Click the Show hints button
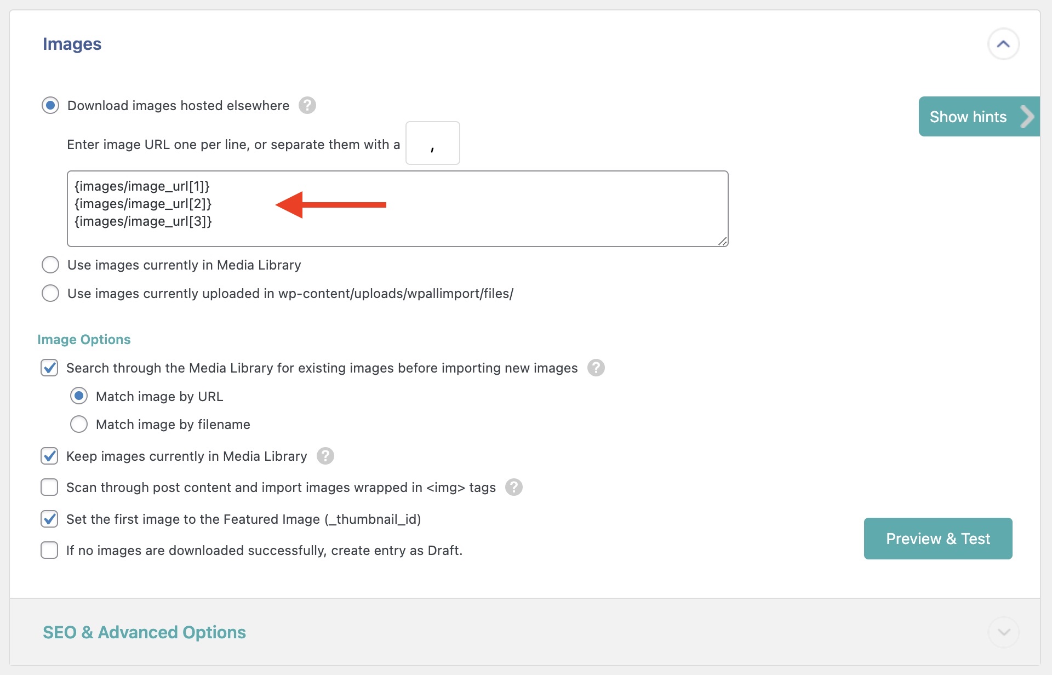Image resolution: width=1052 pixels, height=675 pixels. coord(979,117)
